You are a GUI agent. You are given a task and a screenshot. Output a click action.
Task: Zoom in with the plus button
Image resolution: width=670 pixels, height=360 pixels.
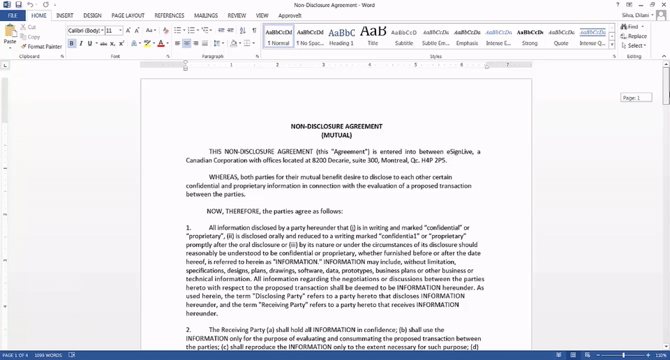tap(648, 355)
